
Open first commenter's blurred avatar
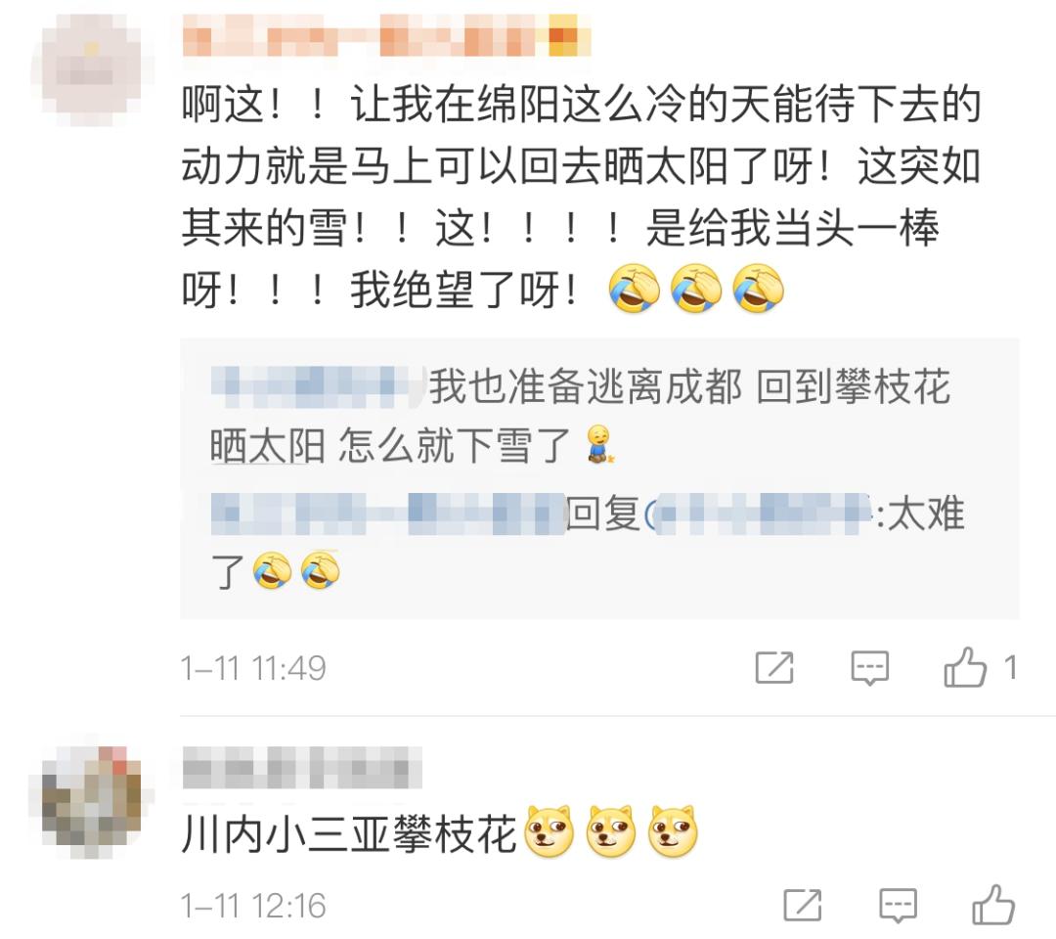click(x=92, y=69)
